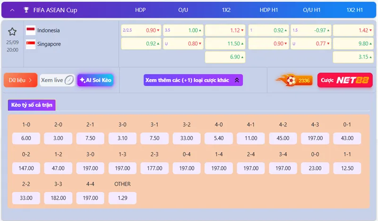The height and width of the screenshot is (221, 378).
Task: Collapse Xem thêm các (+1) loại cược khác
Action: tap(193, 80)
